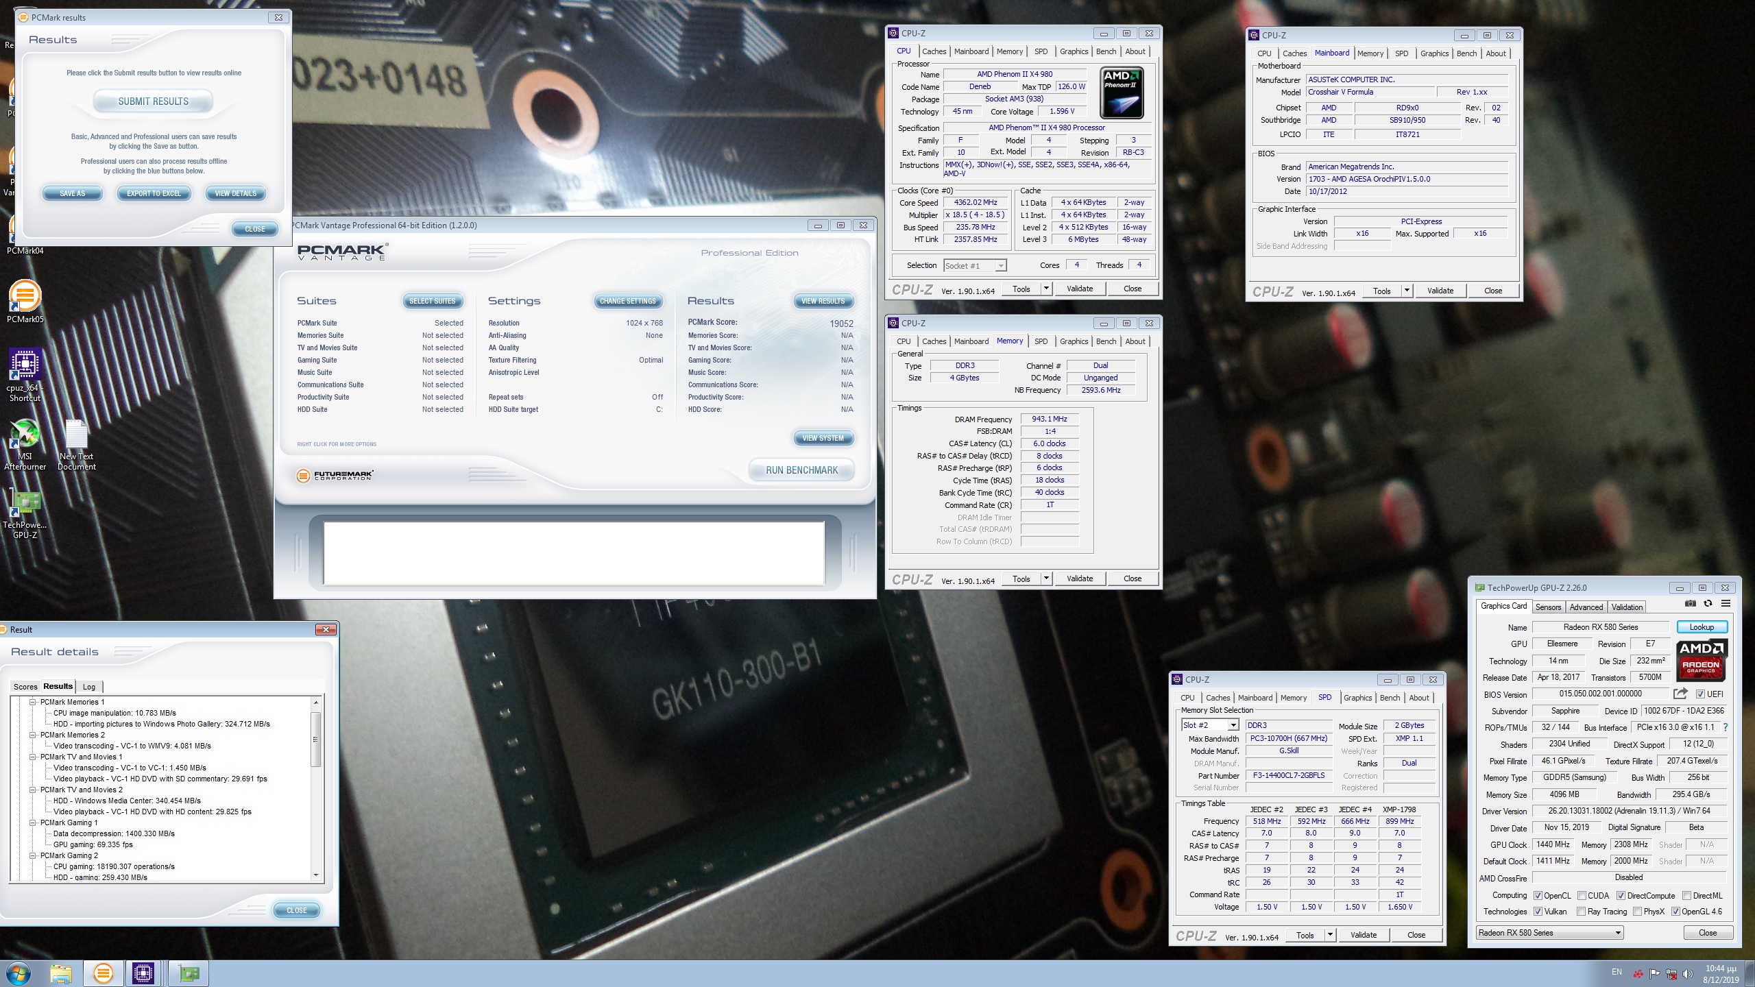Toggle the OpenGL 4.6 checkbox
The height and width of the screenshot is (987, 1755).
[1675, 911]
